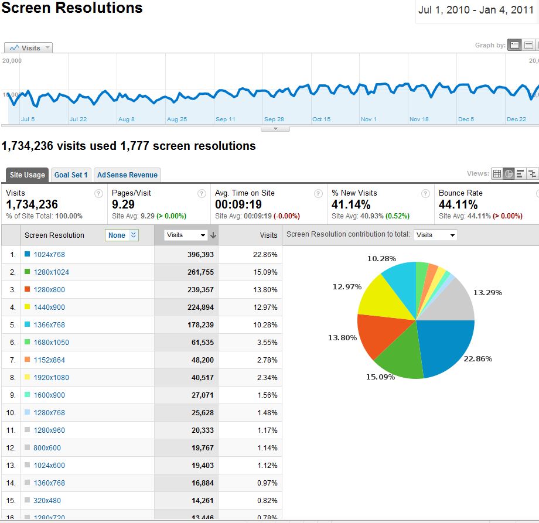This screenshot has width=539, height=523.
Task: Toggle graph by week view button
Action: pyautogui.click(x=528, y=45)
